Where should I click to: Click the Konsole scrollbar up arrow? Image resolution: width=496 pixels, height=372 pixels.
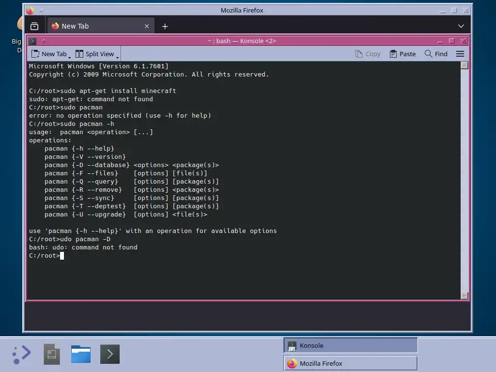click(x=465, y=65)
